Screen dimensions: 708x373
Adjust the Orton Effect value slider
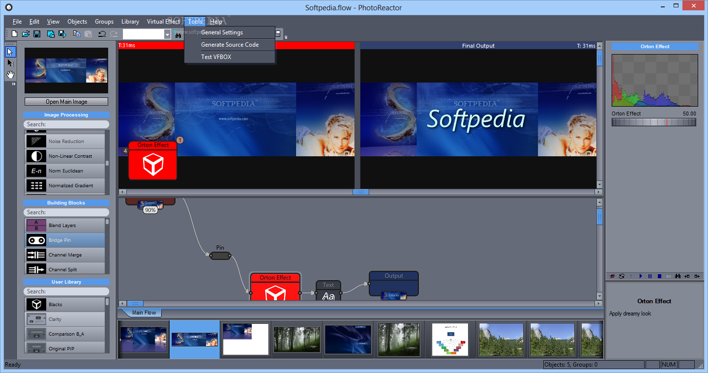[x=654, y=122]
